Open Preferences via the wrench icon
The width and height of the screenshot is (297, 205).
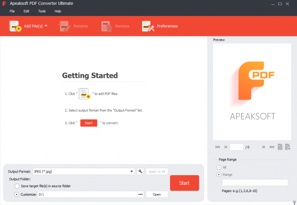tap(148, 26)
